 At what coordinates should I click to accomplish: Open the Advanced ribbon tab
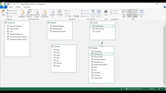point(27,7)
